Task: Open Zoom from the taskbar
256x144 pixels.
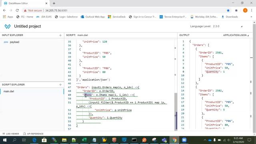Action: point(184,140)
